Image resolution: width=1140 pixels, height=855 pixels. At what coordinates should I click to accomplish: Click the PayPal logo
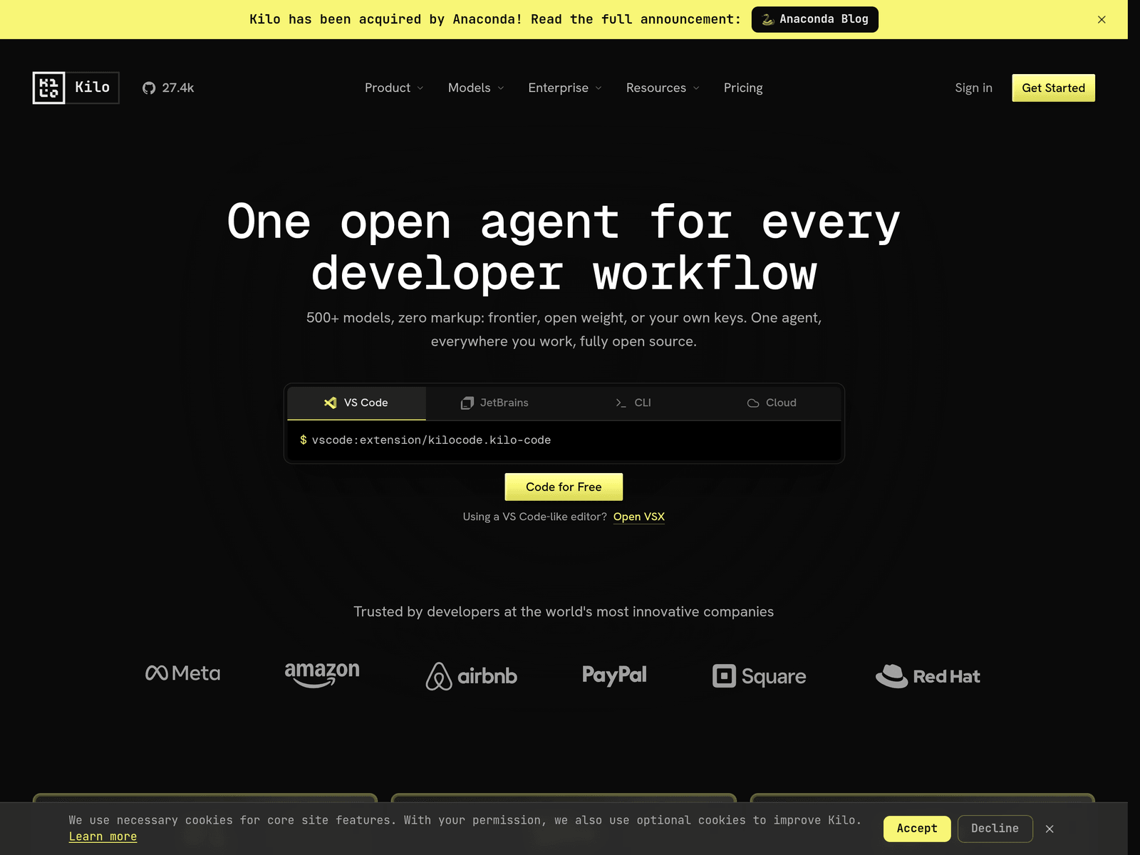pos(614,675)
